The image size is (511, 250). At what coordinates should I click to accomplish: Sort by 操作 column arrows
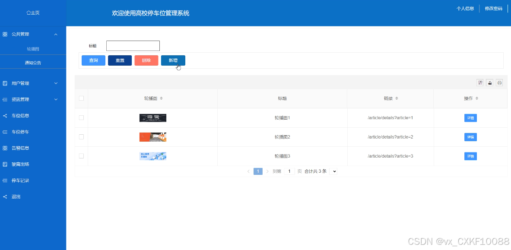coord(477,98)
